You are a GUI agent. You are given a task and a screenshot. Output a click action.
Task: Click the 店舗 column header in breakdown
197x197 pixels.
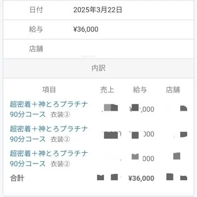click(x=173, y=90)
